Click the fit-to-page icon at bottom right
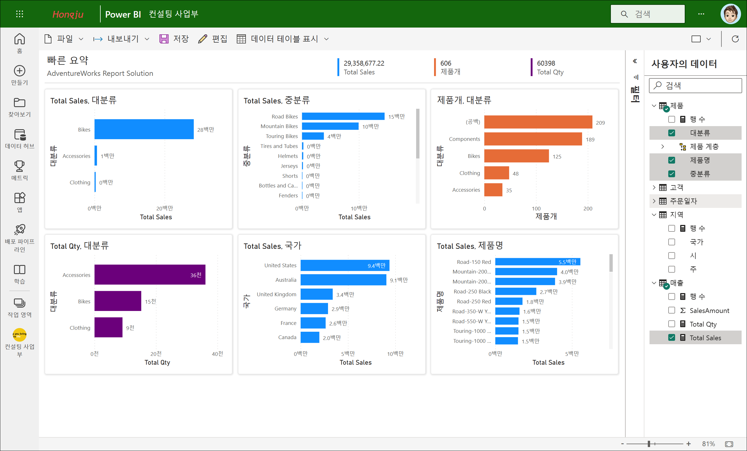Screen dimensions: 747x451 click(x=729, y=444)
